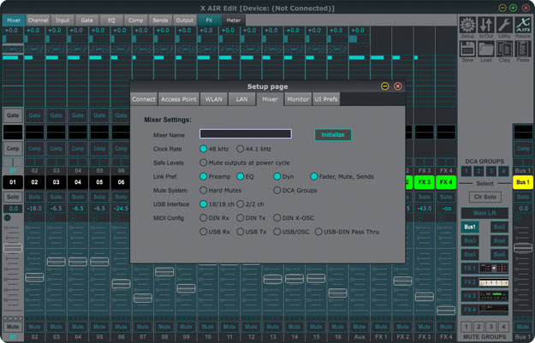
Task: Mute the FX 2 channel
Action: click(402, 327)
